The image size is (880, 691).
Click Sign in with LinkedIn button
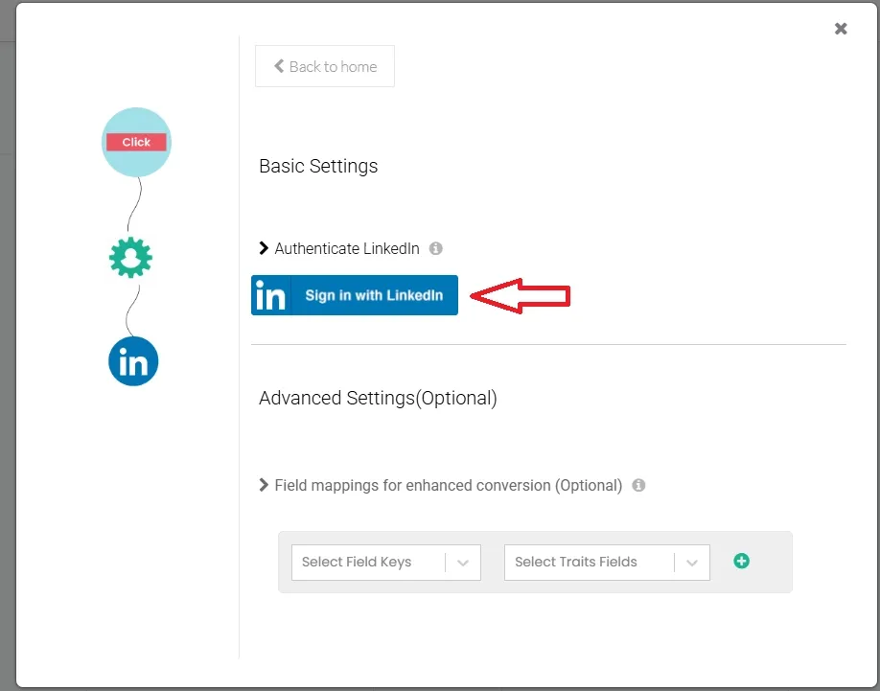point(355,295)
